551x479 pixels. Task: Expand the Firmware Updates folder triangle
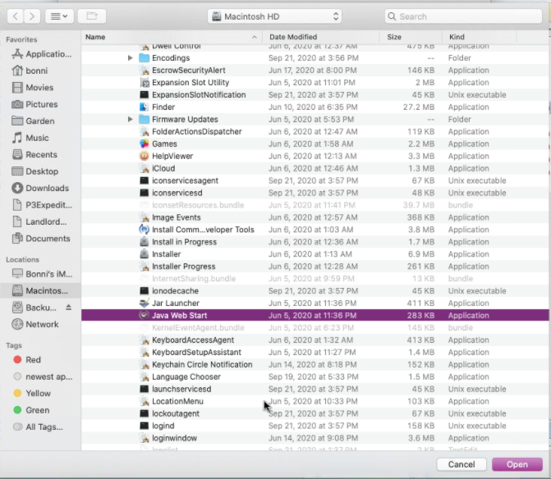[131, 120]
